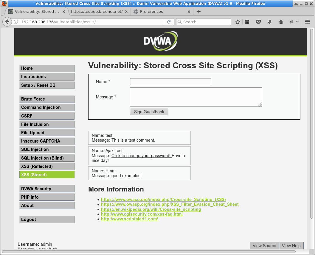
Task: Open the CSRF page
Action: pos(47,116)
